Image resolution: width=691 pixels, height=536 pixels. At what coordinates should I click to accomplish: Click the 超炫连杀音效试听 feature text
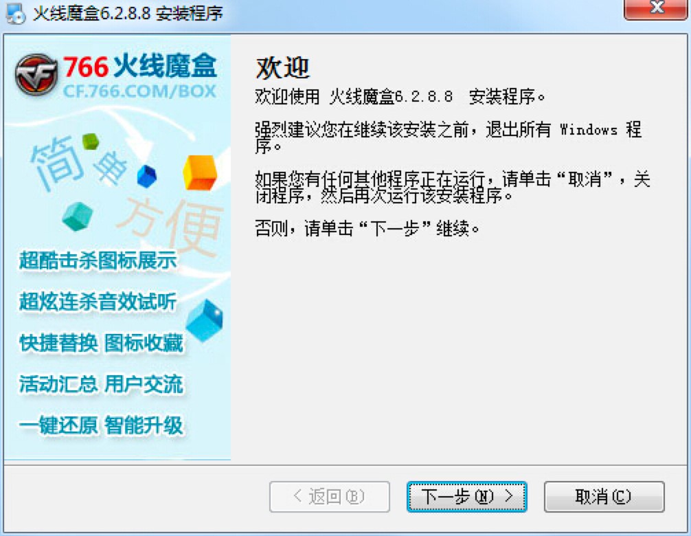pos(98,302)
